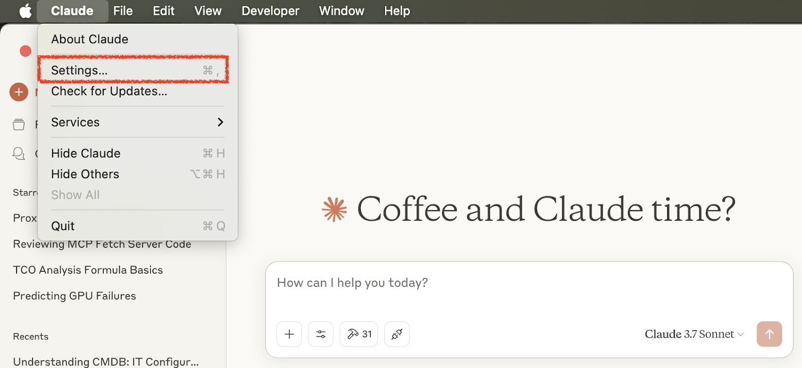
Task: Click the orange new chat plus icon
Action: [19, 92]
